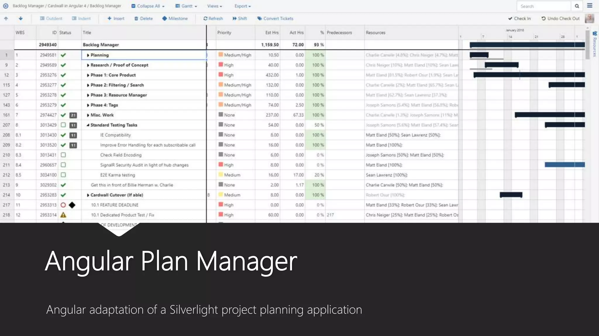
Task: Expand Phase 2: Filtering / Search
Action: (x=88, y=85)
